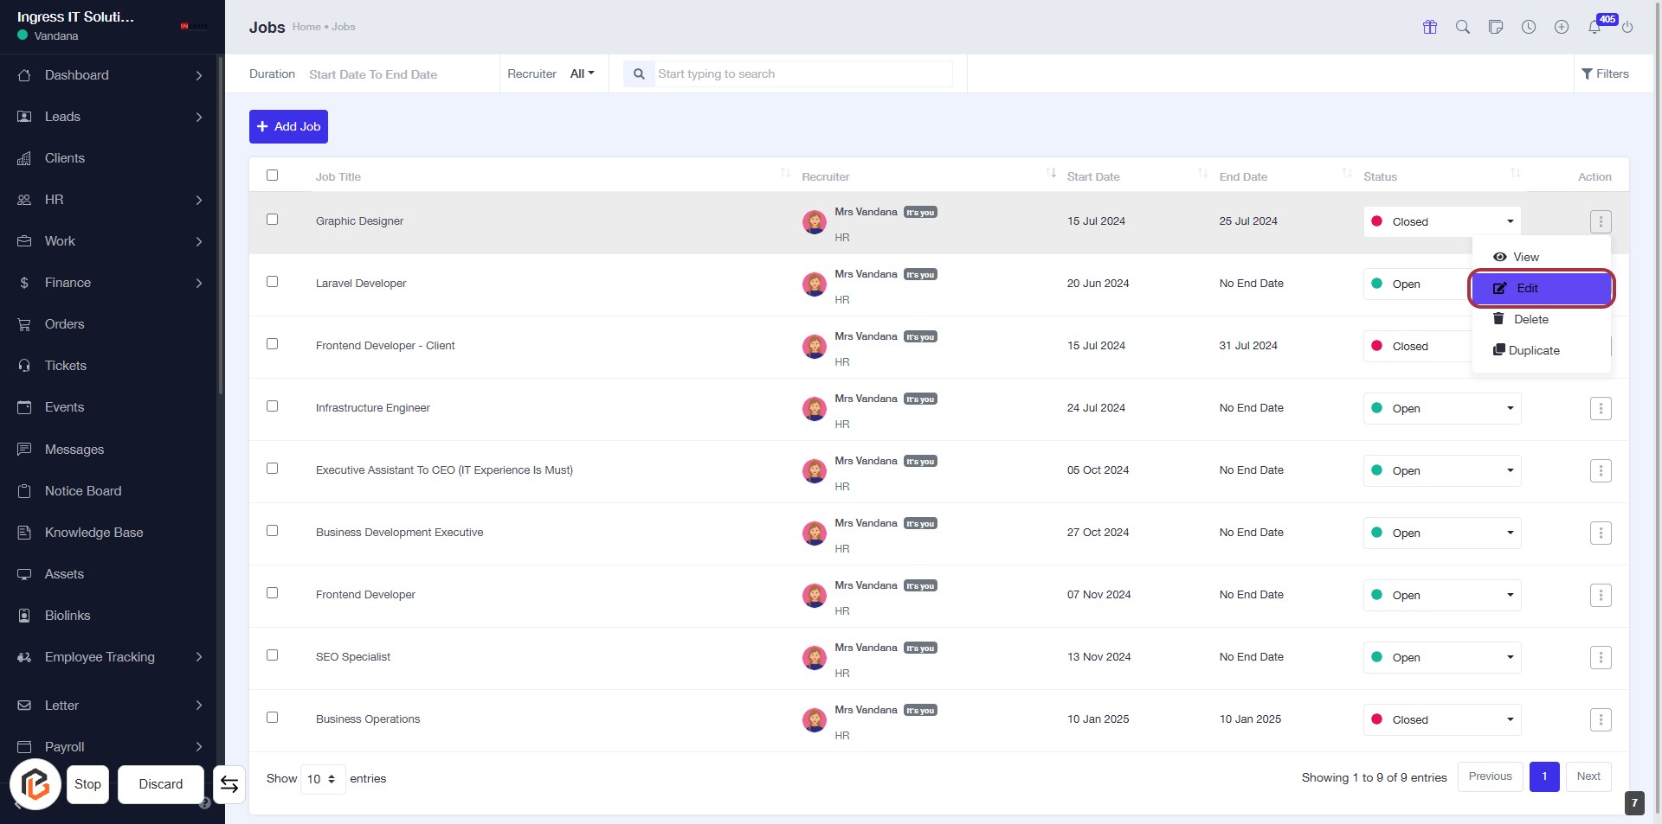Select all jobs with header checkbox
1662x824 pixels.
(272, 176)
